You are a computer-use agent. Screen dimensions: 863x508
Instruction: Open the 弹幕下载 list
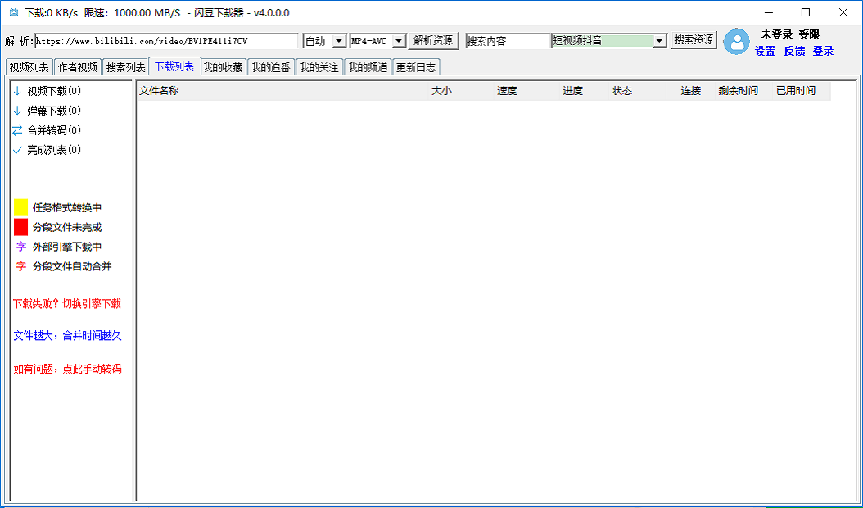click(47, 110)
